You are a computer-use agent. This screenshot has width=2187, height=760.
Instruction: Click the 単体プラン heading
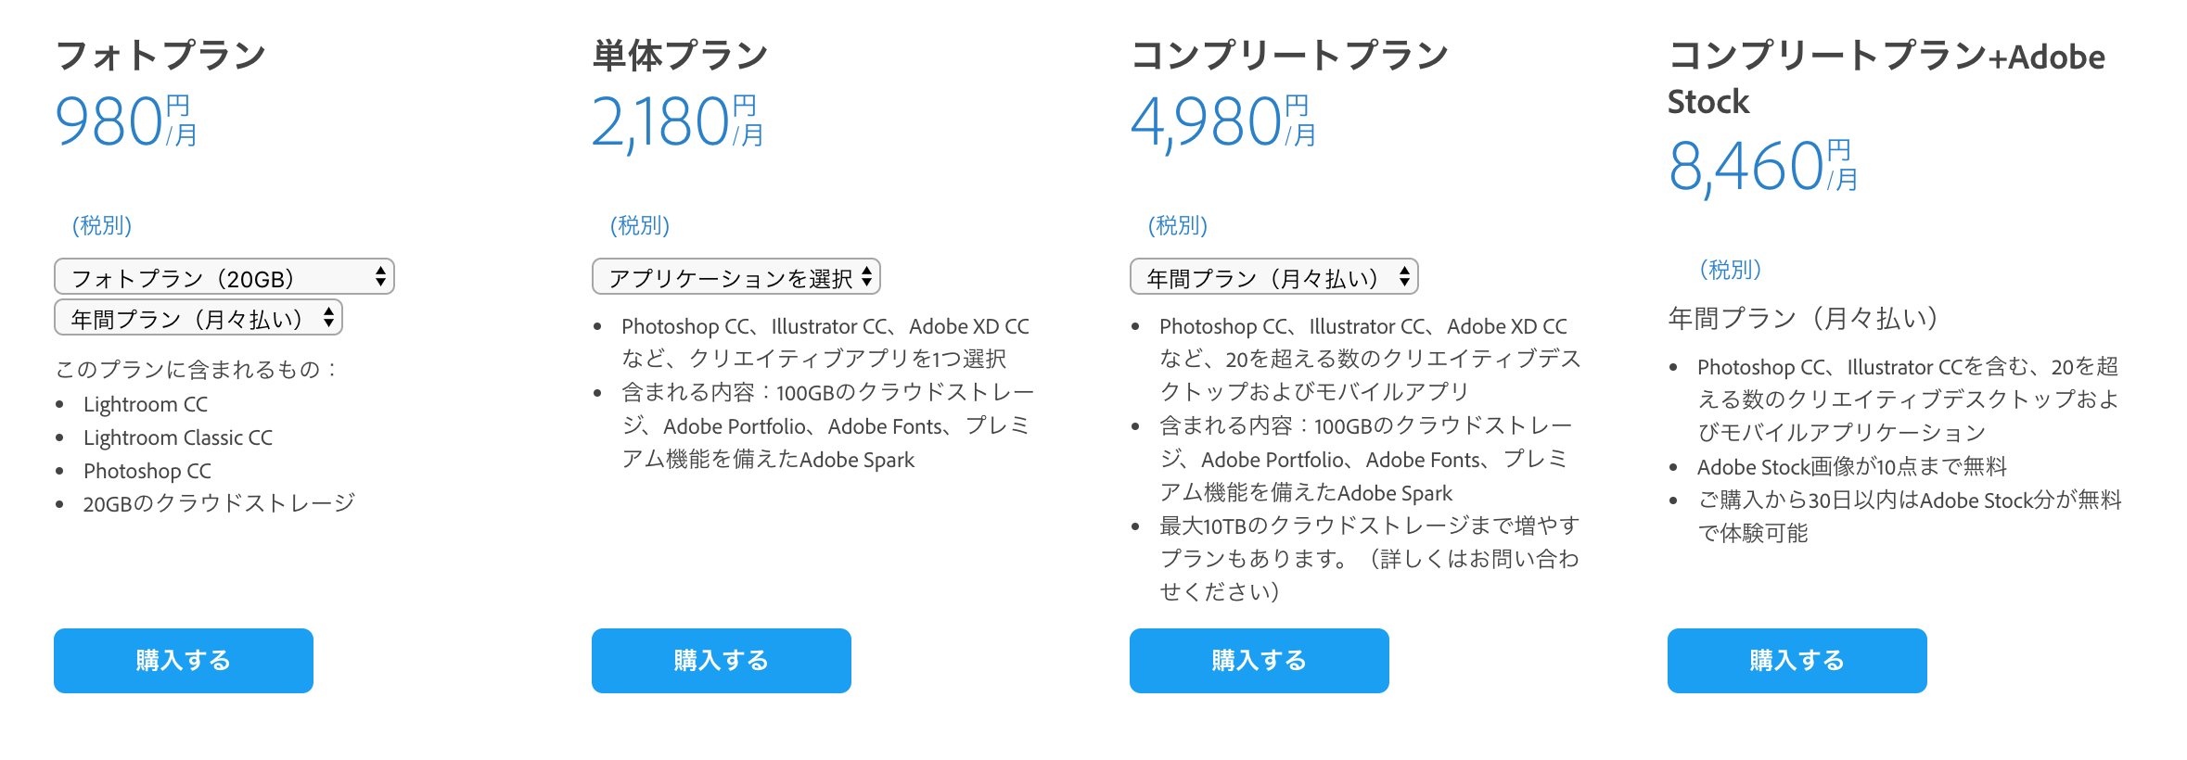[x=681, y=56]
